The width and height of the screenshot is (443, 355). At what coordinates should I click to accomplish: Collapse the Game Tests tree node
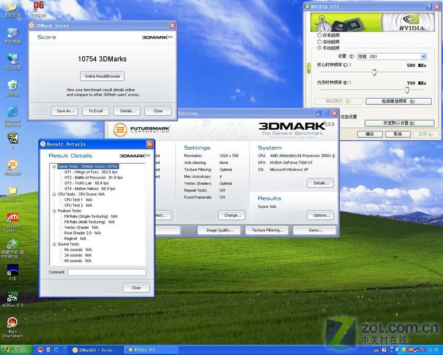tap(54, 166)
